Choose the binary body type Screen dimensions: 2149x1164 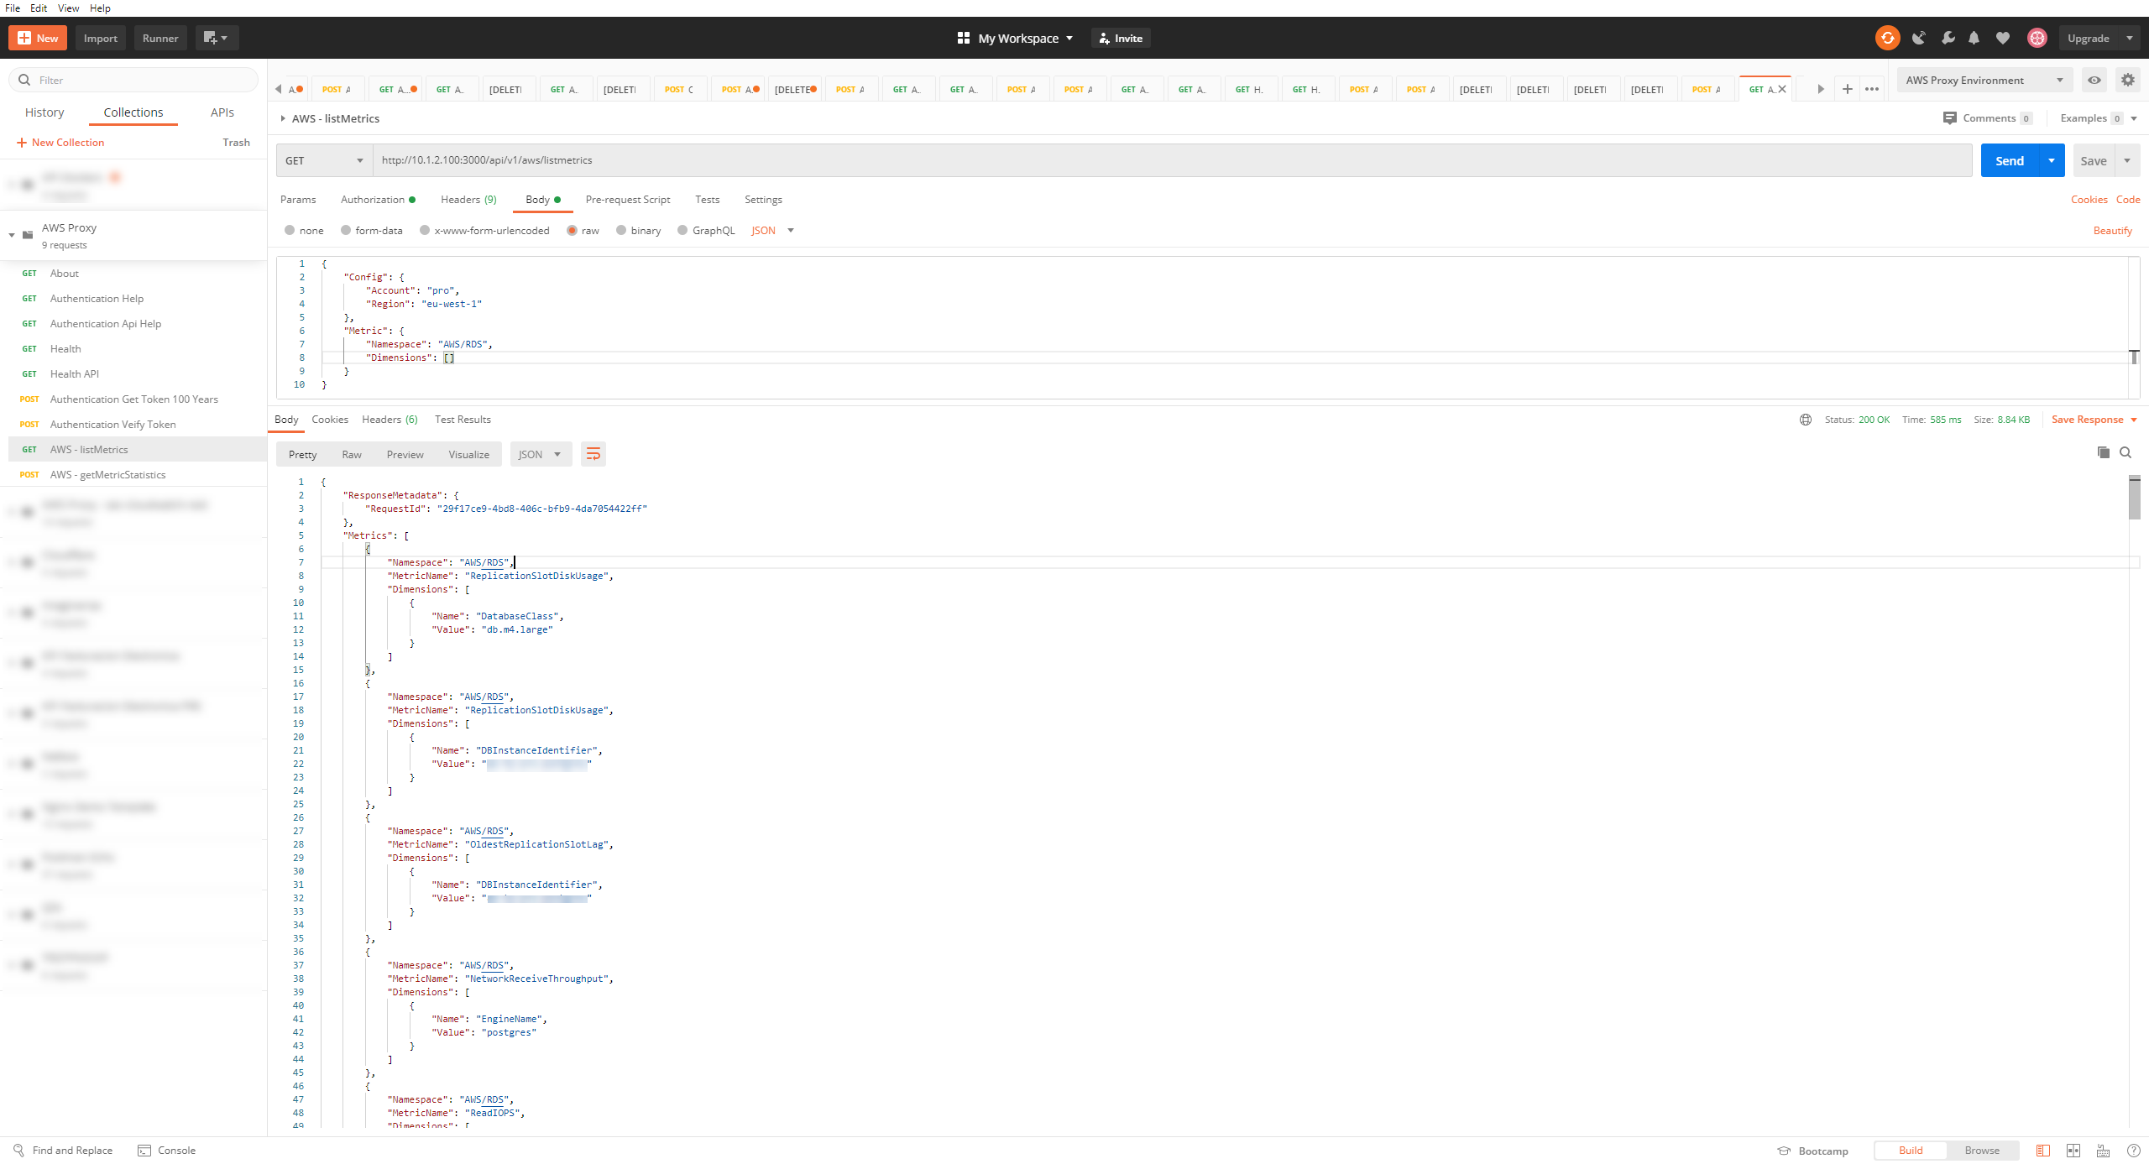tap(621, 230)
